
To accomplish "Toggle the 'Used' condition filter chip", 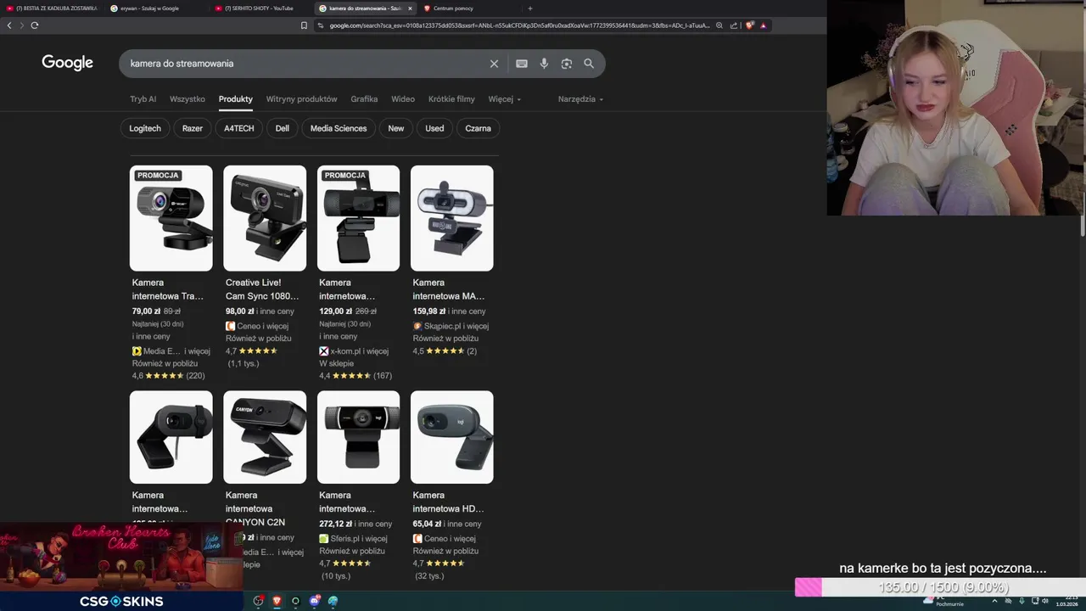I will 434,128.
